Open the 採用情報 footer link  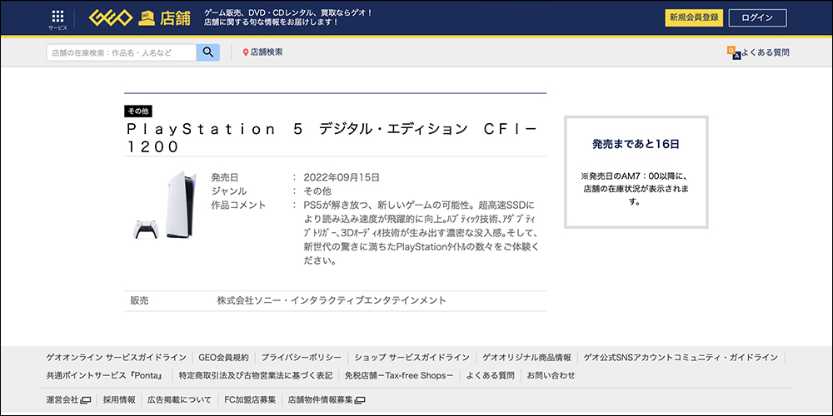tap(119, 399)
